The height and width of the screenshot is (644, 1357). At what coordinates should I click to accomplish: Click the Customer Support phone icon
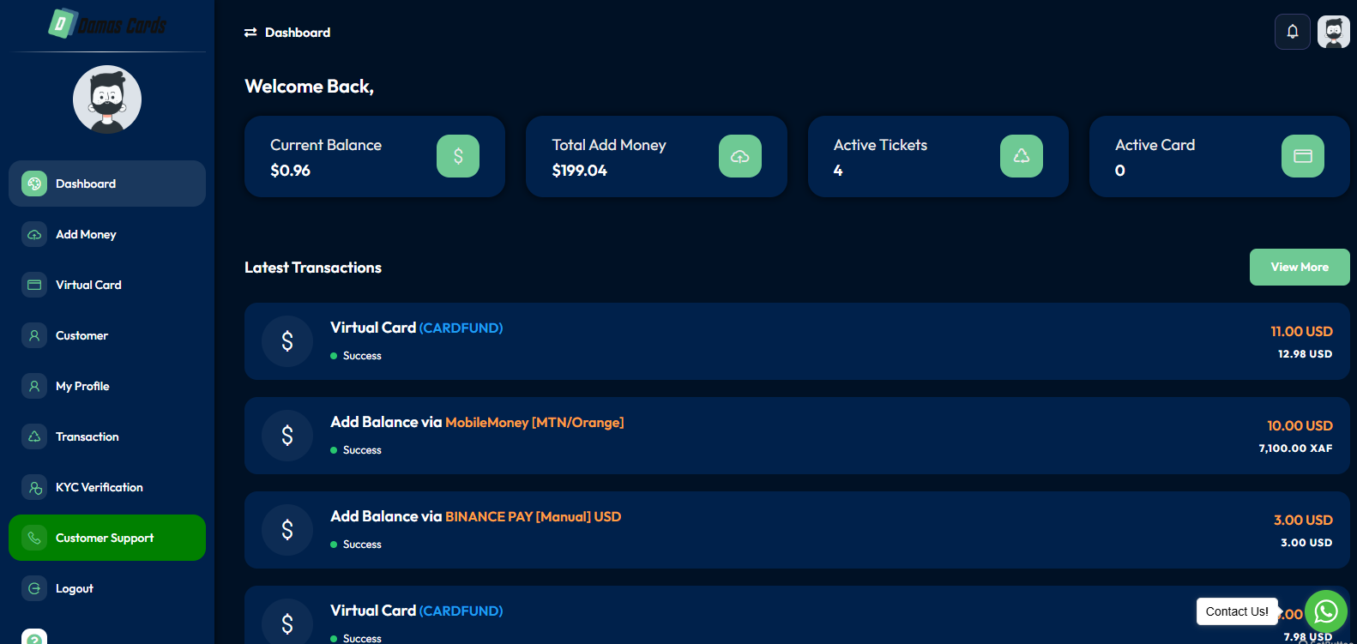click(x=34, y=538)
